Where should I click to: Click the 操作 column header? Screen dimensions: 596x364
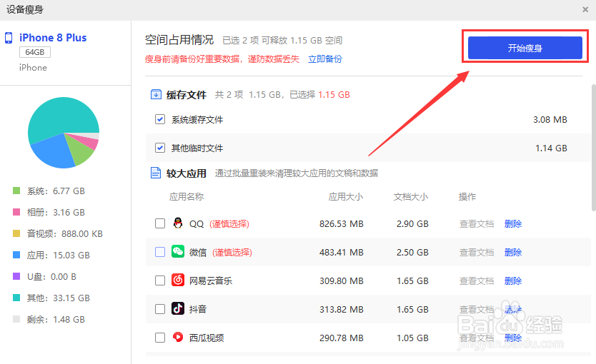coord(467,196)
